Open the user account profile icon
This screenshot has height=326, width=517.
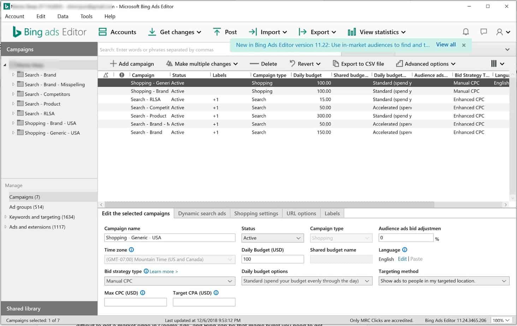click(499, 32)
